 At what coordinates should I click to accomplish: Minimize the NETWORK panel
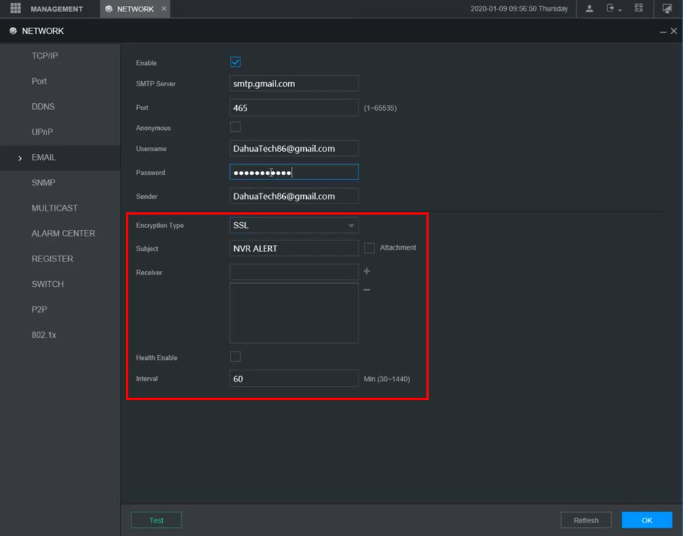(663, 31)
